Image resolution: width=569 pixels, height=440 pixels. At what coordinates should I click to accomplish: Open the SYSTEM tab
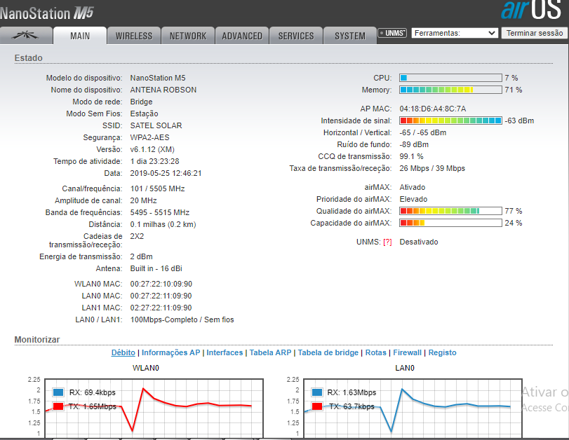click(350, 36)
